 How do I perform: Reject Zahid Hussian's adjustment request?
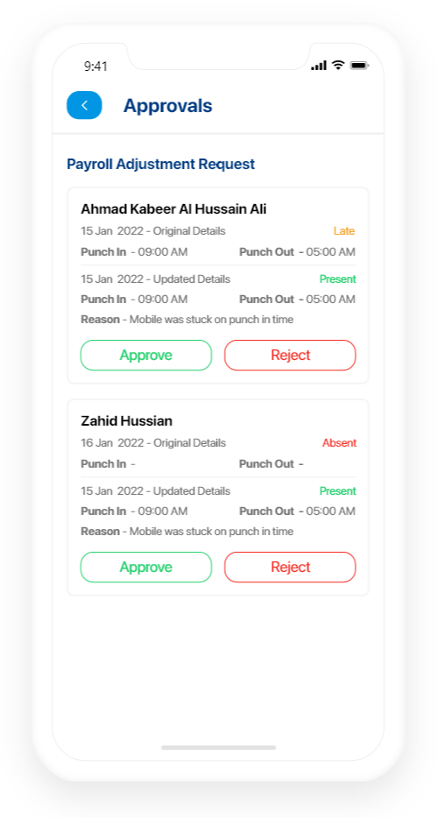(290, 567)
